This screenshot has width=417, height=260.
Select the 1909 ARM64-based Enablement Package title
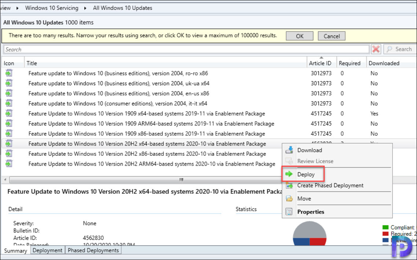coord(151,124)
